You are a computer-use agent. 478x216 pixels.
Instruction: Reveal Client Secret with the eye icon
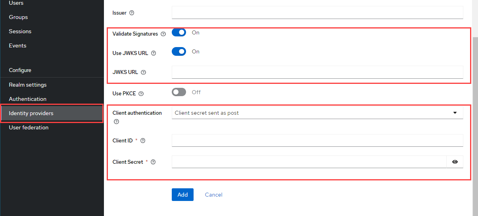tap(455, 162)
